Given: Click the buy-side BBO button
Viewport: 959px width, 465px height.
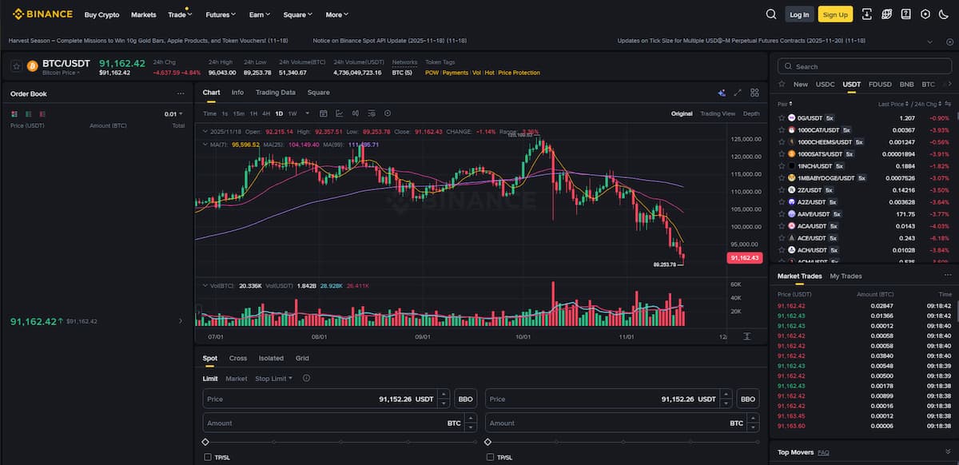Looking at the screenshot, I should pos(465,398).
